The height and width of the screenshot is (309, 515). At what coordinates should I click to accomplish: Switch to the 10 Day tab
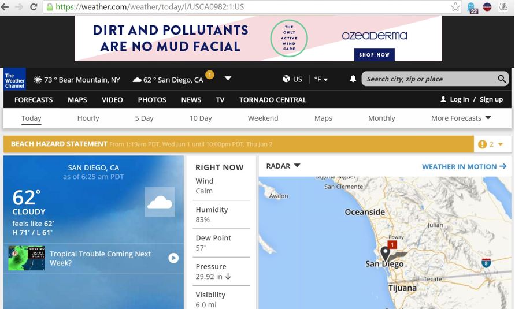[x=201, y=118]
